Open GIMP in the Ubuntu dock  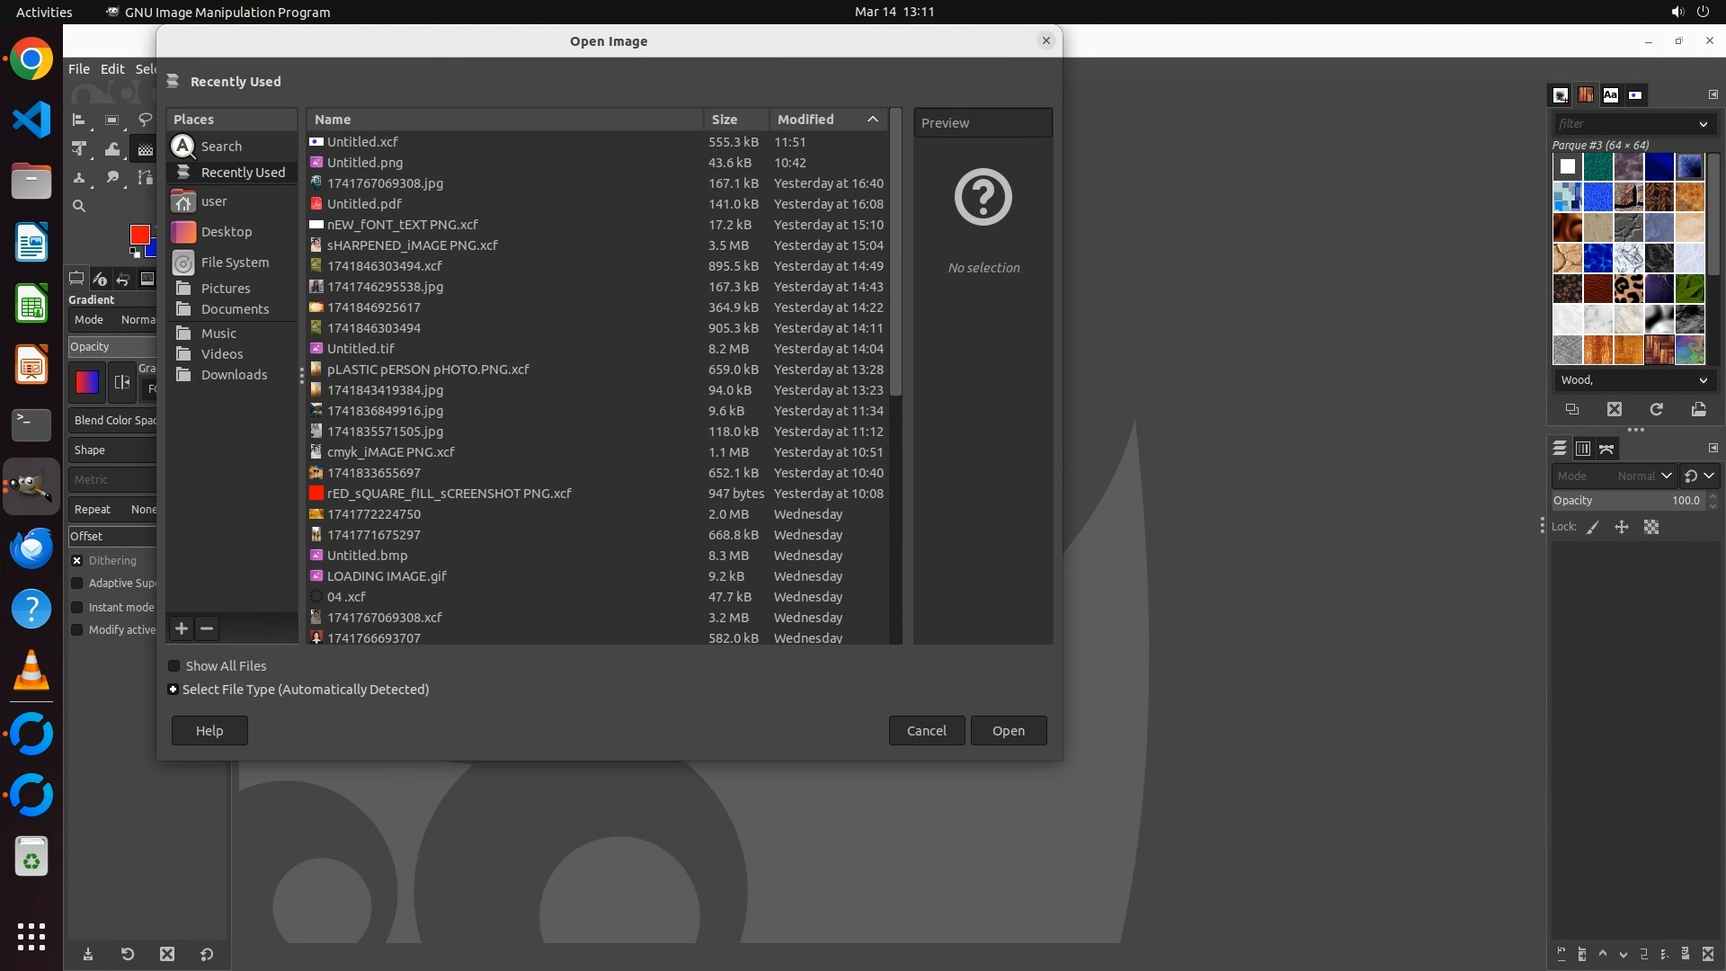click(31, 486)
